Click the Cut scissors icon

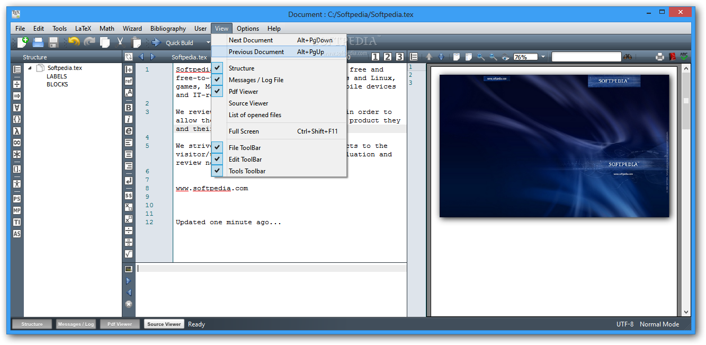coord(120,42)
